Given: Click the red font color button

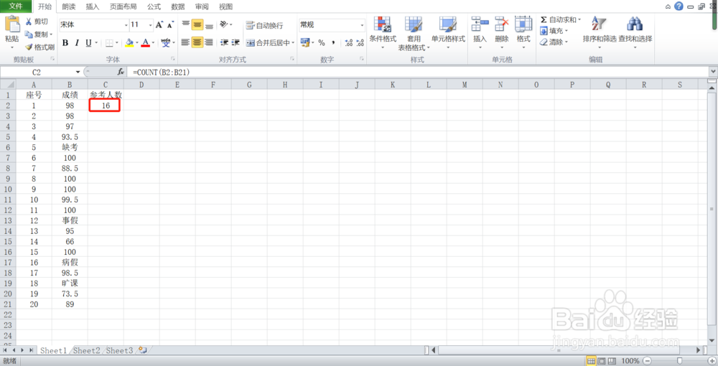Looking at the screenshot, I should coord(146,42).
